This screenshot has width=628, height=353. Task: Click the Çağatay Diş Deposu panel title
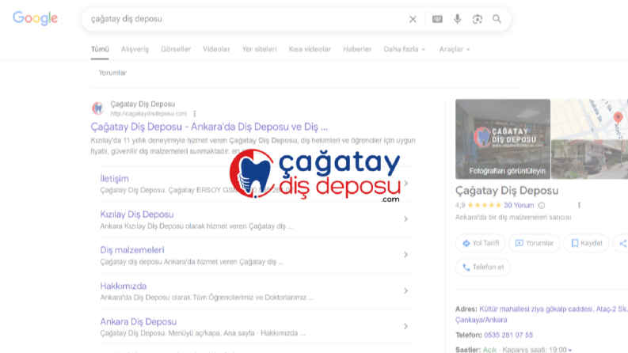click(x=507, y=191)
